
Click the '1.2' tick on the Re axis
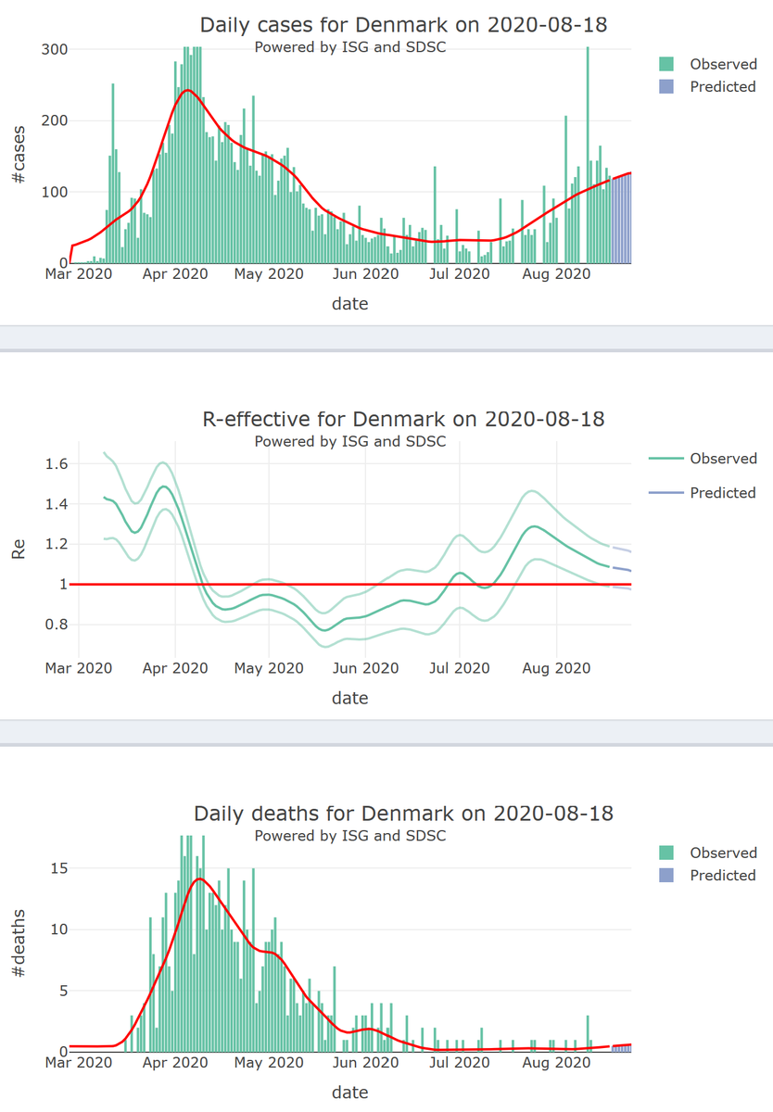point(57,544)
